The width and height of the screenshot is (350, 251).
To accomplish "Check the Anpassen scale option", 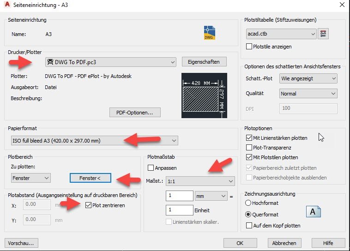I will point(151,167).
